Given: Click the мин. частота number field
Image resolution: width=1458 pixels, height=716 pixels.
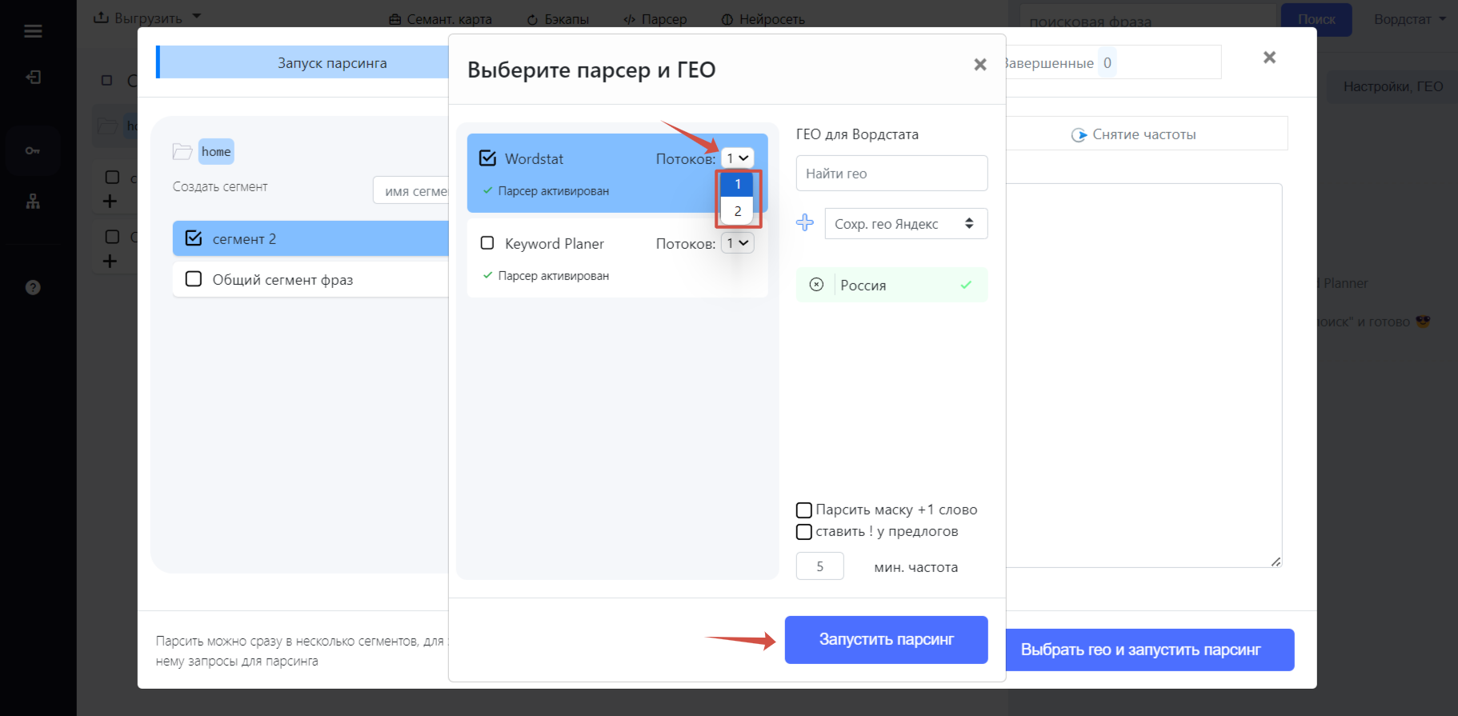Looking at the screenshot, I should pyautogui.click(x=819, y=566).
